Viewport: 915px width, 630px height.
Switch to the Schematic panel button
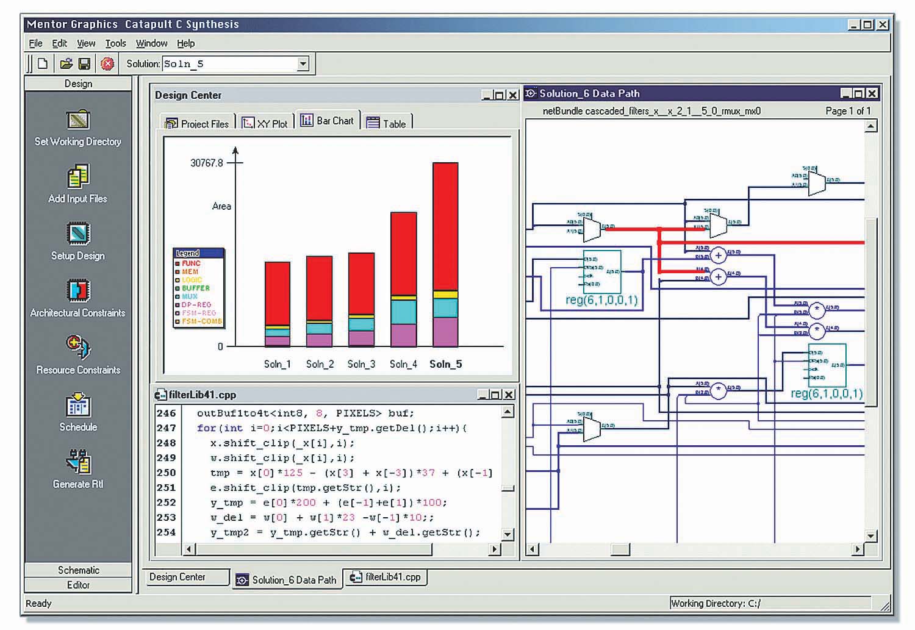tap(78, 570)
